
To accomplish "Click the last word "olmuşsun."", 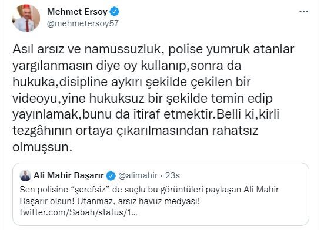I will coord(42,147).
